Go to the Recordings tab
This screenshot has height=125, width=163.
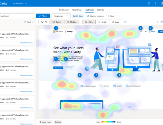click(x=77, y=10)
